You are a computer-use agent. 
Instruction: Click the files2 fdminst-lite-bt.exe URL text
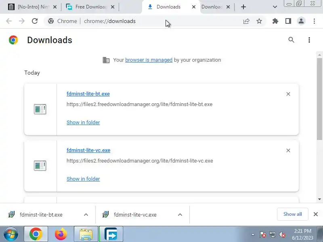(139, 104)
